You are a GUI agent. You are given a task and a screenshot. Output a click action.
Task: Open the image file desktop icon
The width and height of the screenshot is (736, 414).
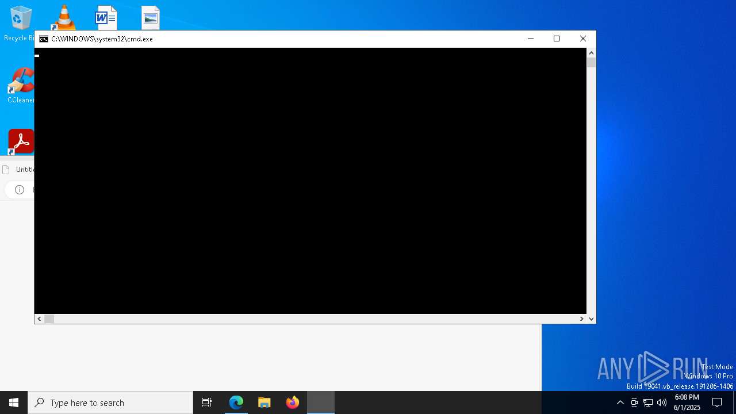(151, 17)
